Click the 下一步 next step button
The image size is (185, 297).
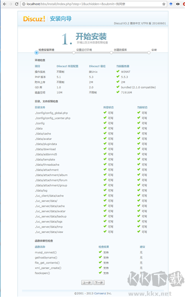99,283
